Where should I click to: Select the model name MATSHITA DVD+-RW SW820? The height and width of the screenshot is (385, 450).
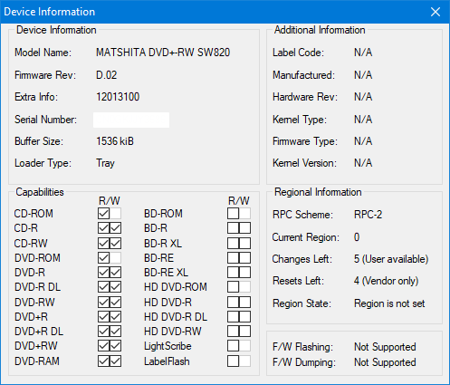click(163, 53)
